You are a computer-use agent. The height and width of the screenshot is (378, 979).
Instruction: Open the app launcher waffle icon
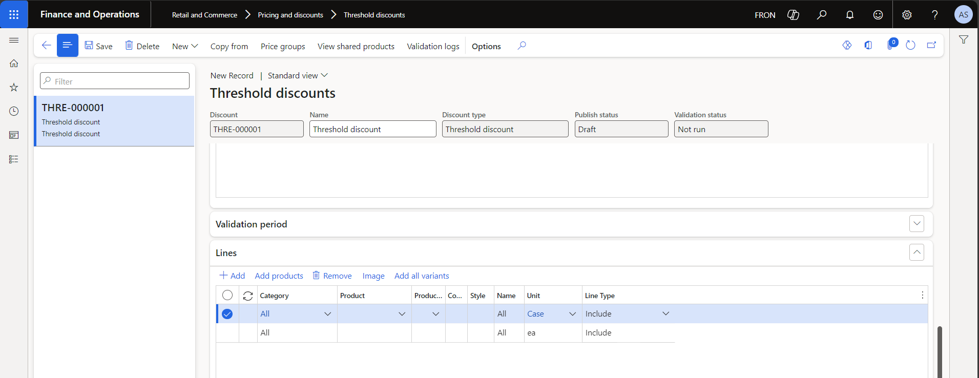(x=14, y=14)
